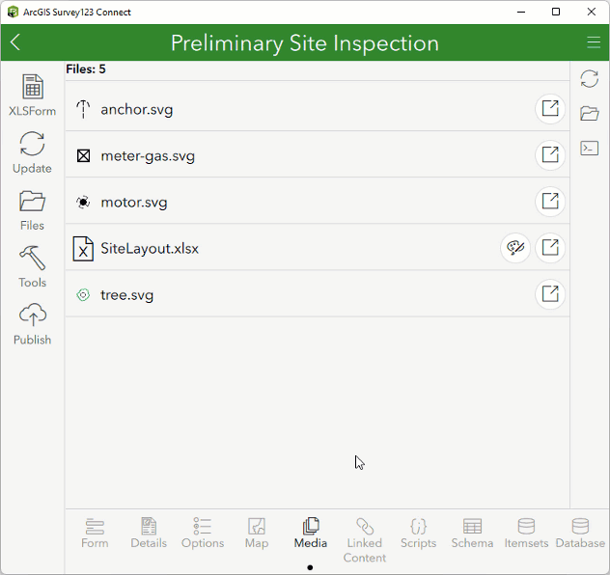Minimize the Survey123 Connect window
Viewport: 610px width, 575px height.
pyautogui.click(x=521, y=12)
